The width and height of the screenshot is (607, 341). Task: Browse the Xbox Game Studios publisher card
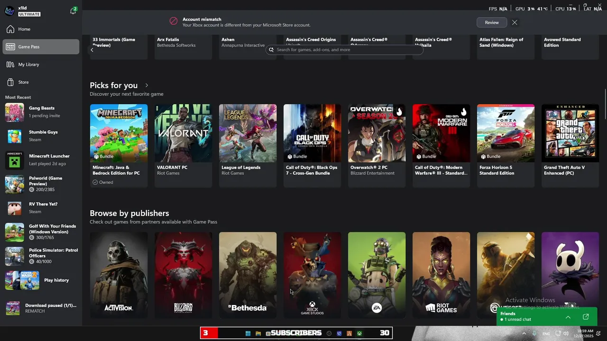click(x=312, y=275)
